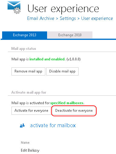The image size is (116, 154).
Task: Click the Name column header
Action: tap(25, 143)
